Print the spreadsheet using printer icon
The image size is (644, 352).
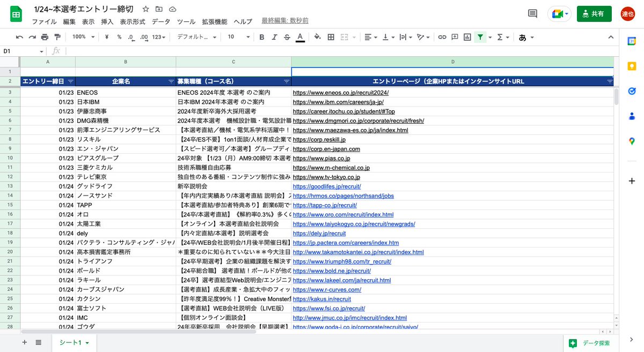coord(45,37)
